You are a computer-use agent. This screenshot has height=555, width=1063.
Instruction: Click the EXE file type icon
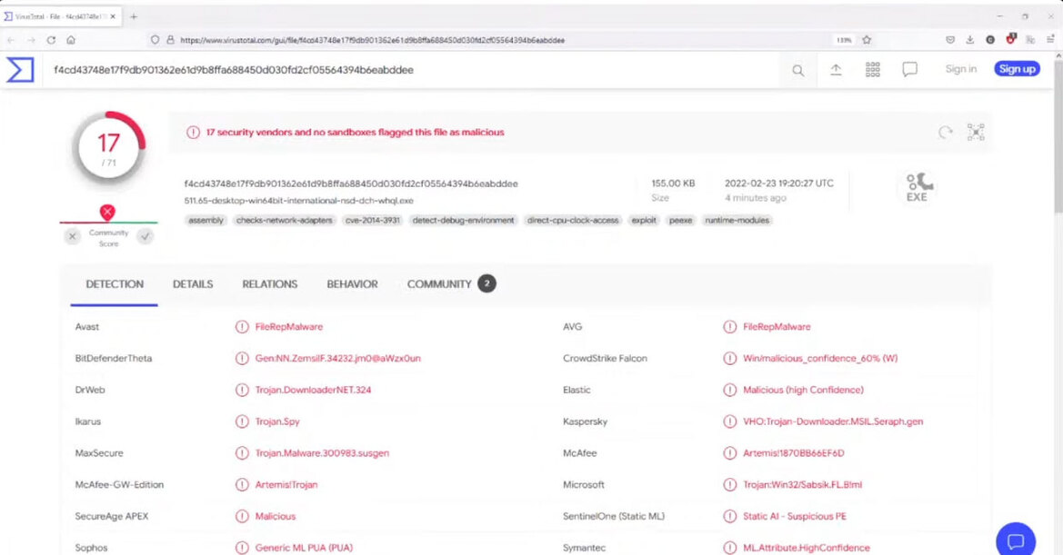point(918,187)
